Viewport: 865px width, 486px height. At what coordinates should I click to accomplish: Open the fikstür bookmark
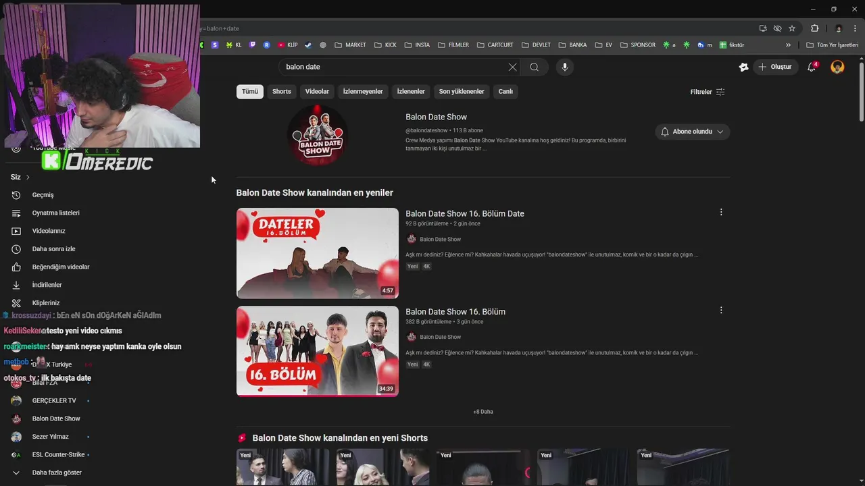pyautogui.click(x=732, y=45)
